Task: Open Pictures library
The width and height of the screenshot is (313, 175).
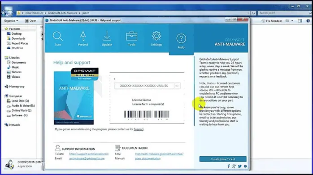Action: coord(17,72)
